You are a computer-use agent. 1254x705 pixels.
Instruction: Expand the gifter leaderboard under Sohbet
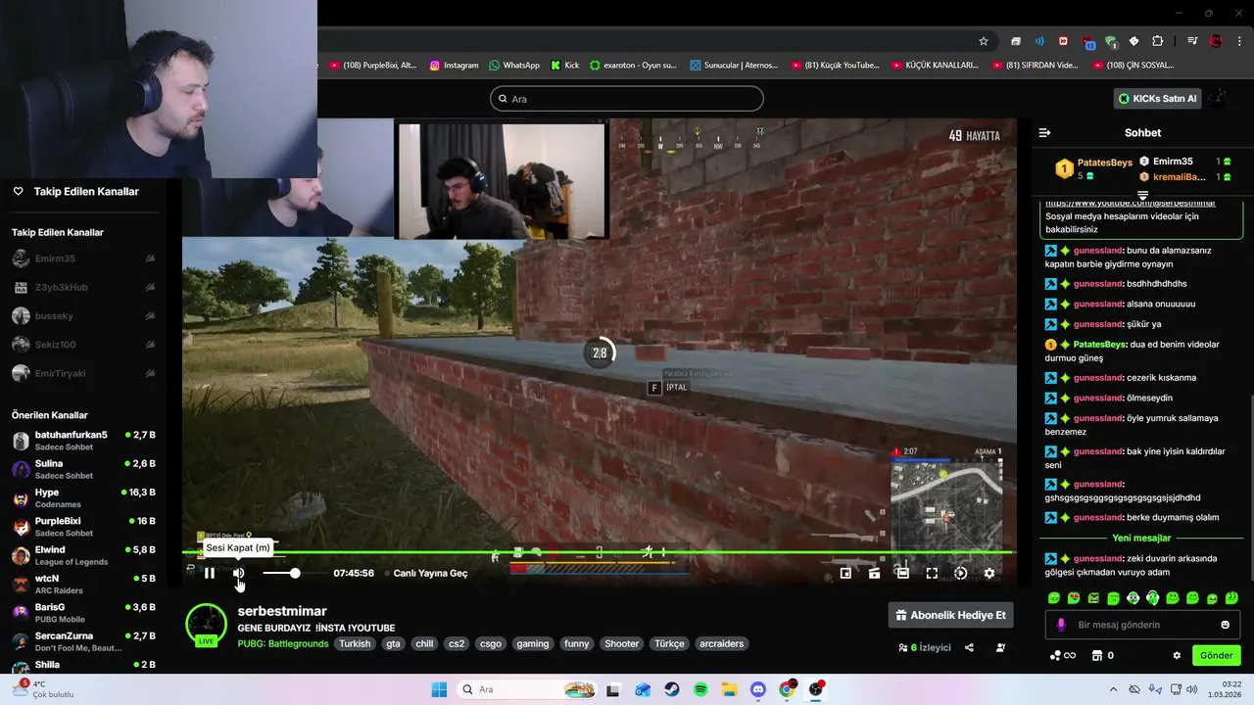pos(1142,195)
